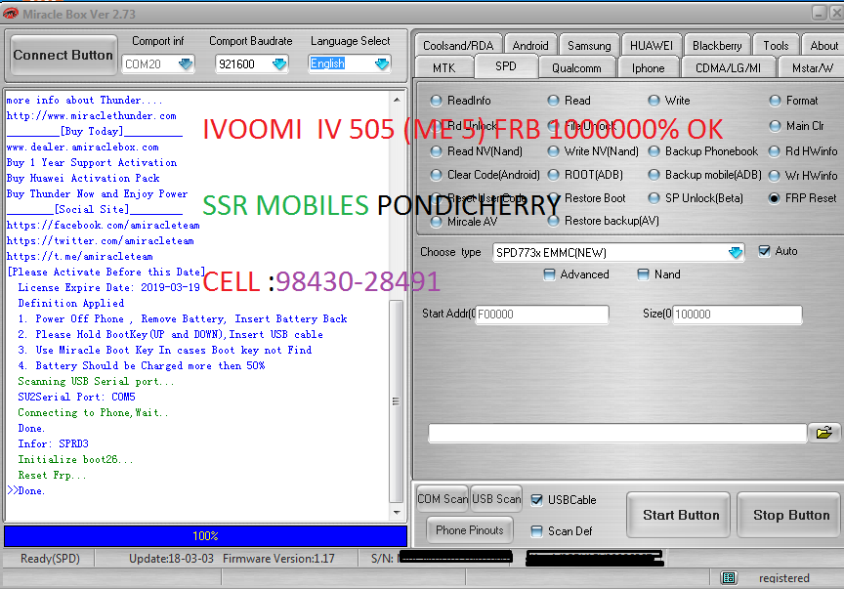Switch to the HUAWEI tab
844x589 pixels.
click(652, 46)
